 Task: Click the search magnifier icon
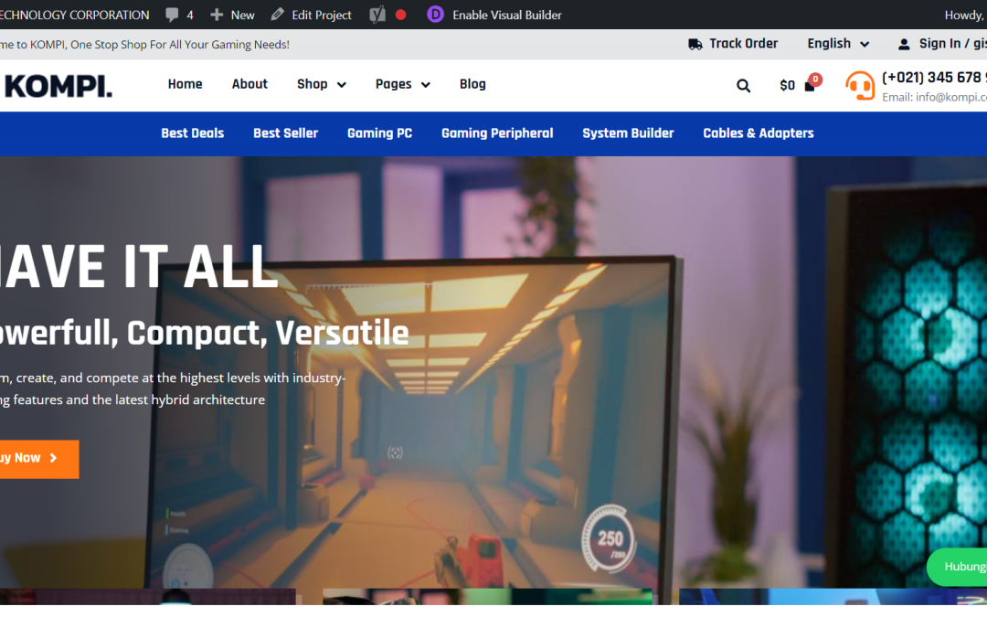(743, 85)
